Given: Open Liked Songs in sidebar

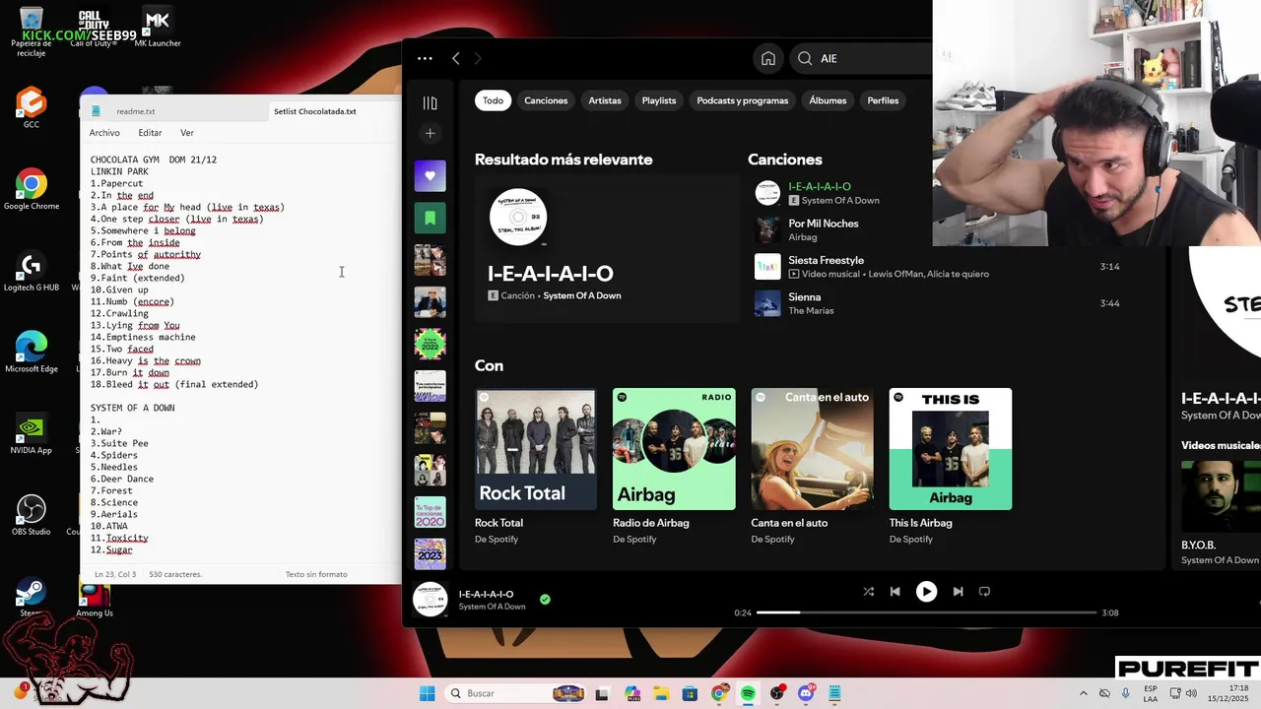Looking at the screenshot, I should pos(430,175).
